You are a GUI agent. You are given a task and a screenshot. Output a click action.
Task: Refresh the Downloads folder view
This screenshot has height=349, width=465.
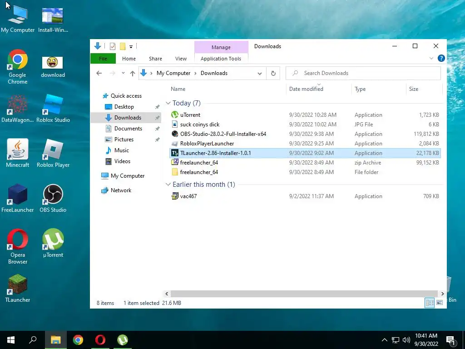(273, 73)
